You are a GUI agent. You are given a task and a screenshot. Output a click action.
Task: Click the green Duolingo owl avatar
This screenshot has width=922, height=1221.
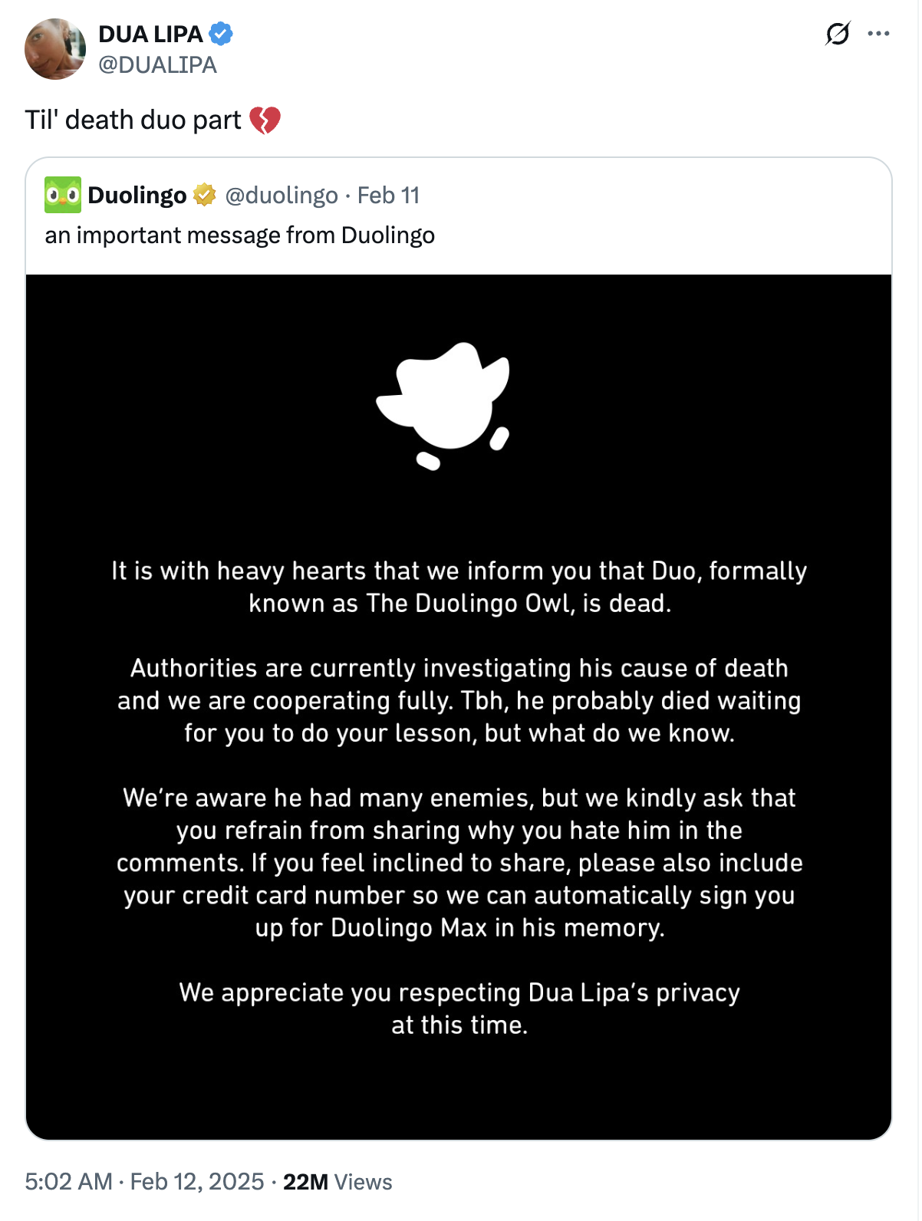coord(63,195)
